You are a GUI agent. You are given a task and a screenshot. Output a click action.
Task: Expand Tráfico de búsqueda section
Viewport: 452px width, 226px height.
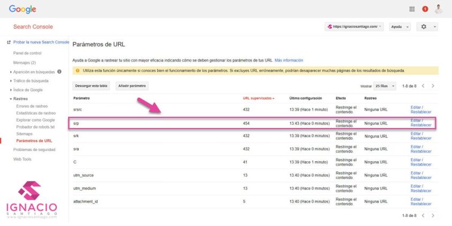tap(31, 81)
